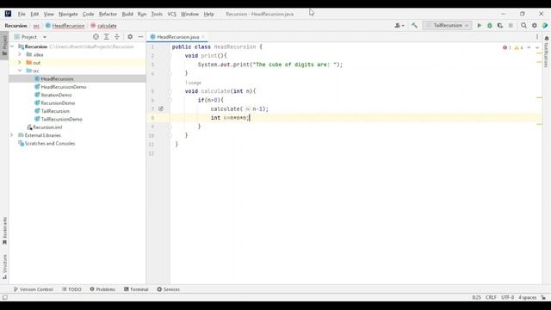Click CRLF line separator in status bar
Viewport: 551px width, 310px height.
tap(491, 297)
